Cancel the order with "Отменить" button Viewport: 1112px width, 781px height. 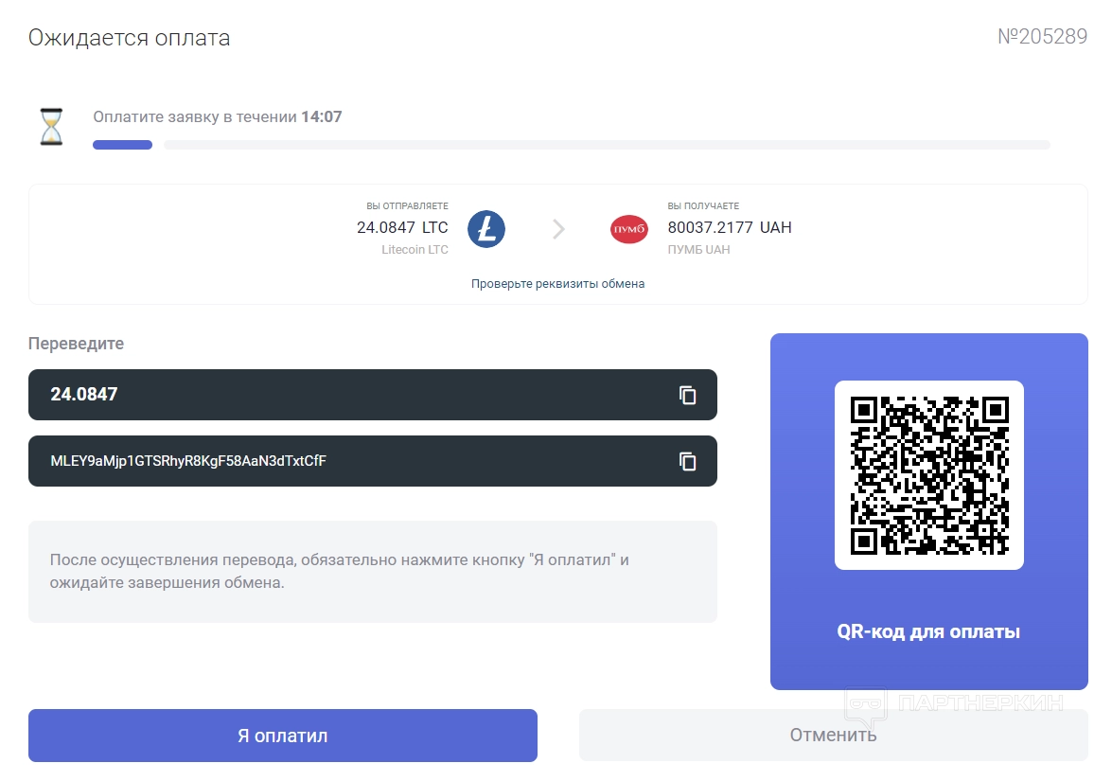pos(834,735)
